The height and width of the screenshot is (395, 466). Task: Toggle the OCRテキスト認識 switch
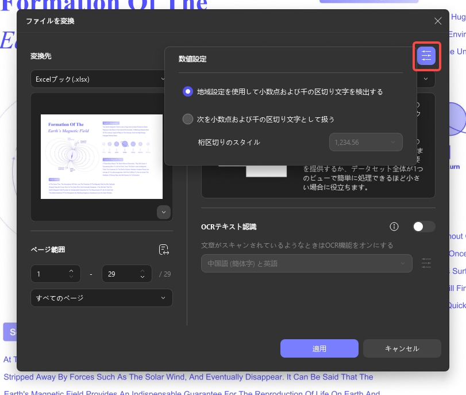coord(424,227)
